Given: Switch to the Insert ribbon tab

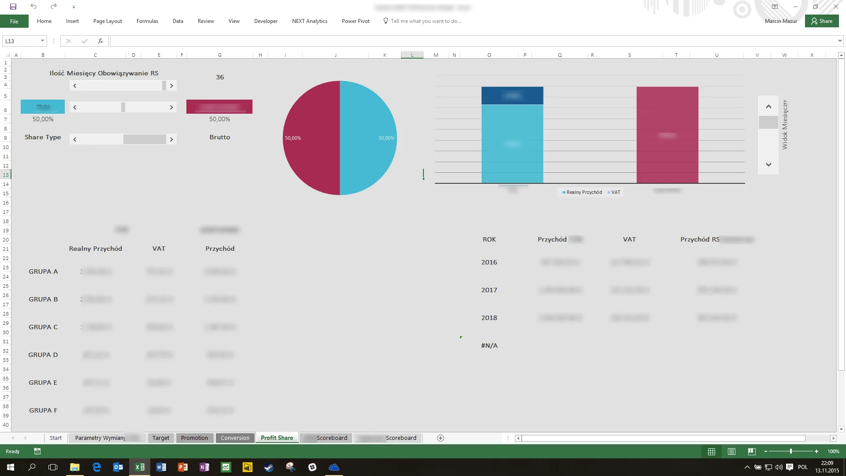Looking at the screenshot, I should pos(72,21).
